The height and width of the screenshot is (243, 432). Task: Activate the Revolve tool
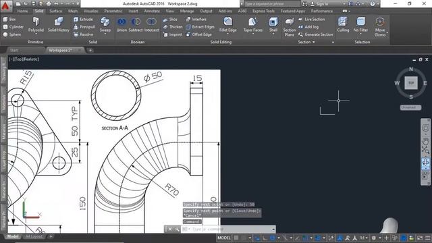[83, 34]
